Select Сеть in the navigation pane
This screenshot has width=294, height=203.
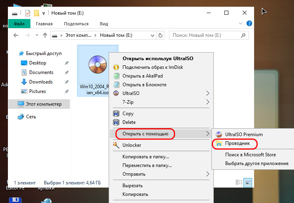(26, 117)
